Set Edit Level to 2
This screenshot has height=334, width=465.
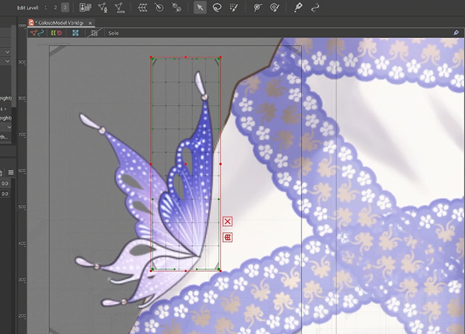tap(55, 8)
